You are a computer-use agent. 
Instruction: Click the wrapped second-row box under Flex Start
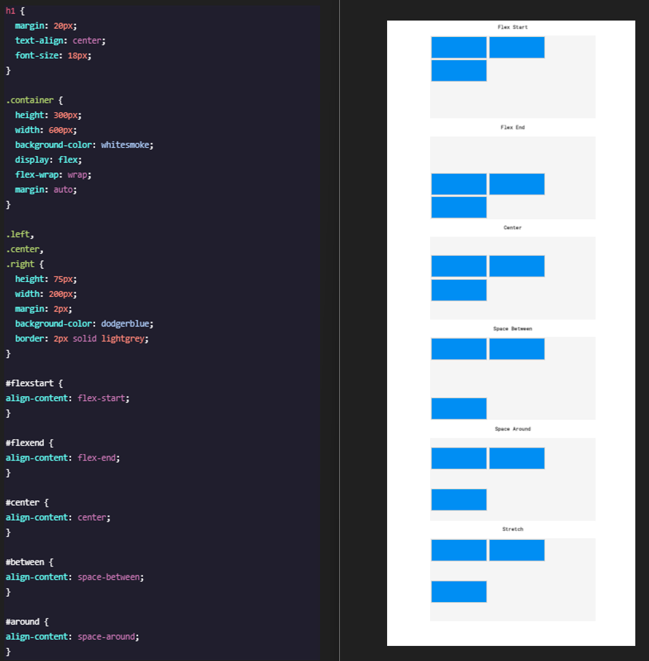459,70
